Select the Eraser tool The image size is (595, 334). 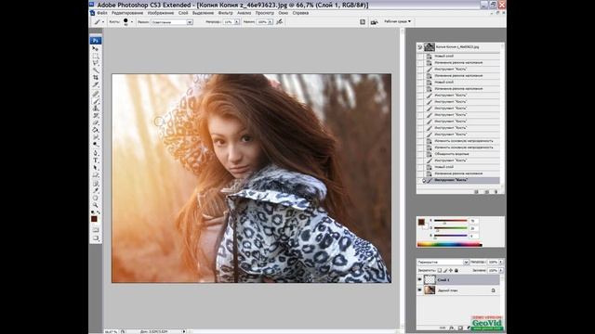[x=95, y=122]
